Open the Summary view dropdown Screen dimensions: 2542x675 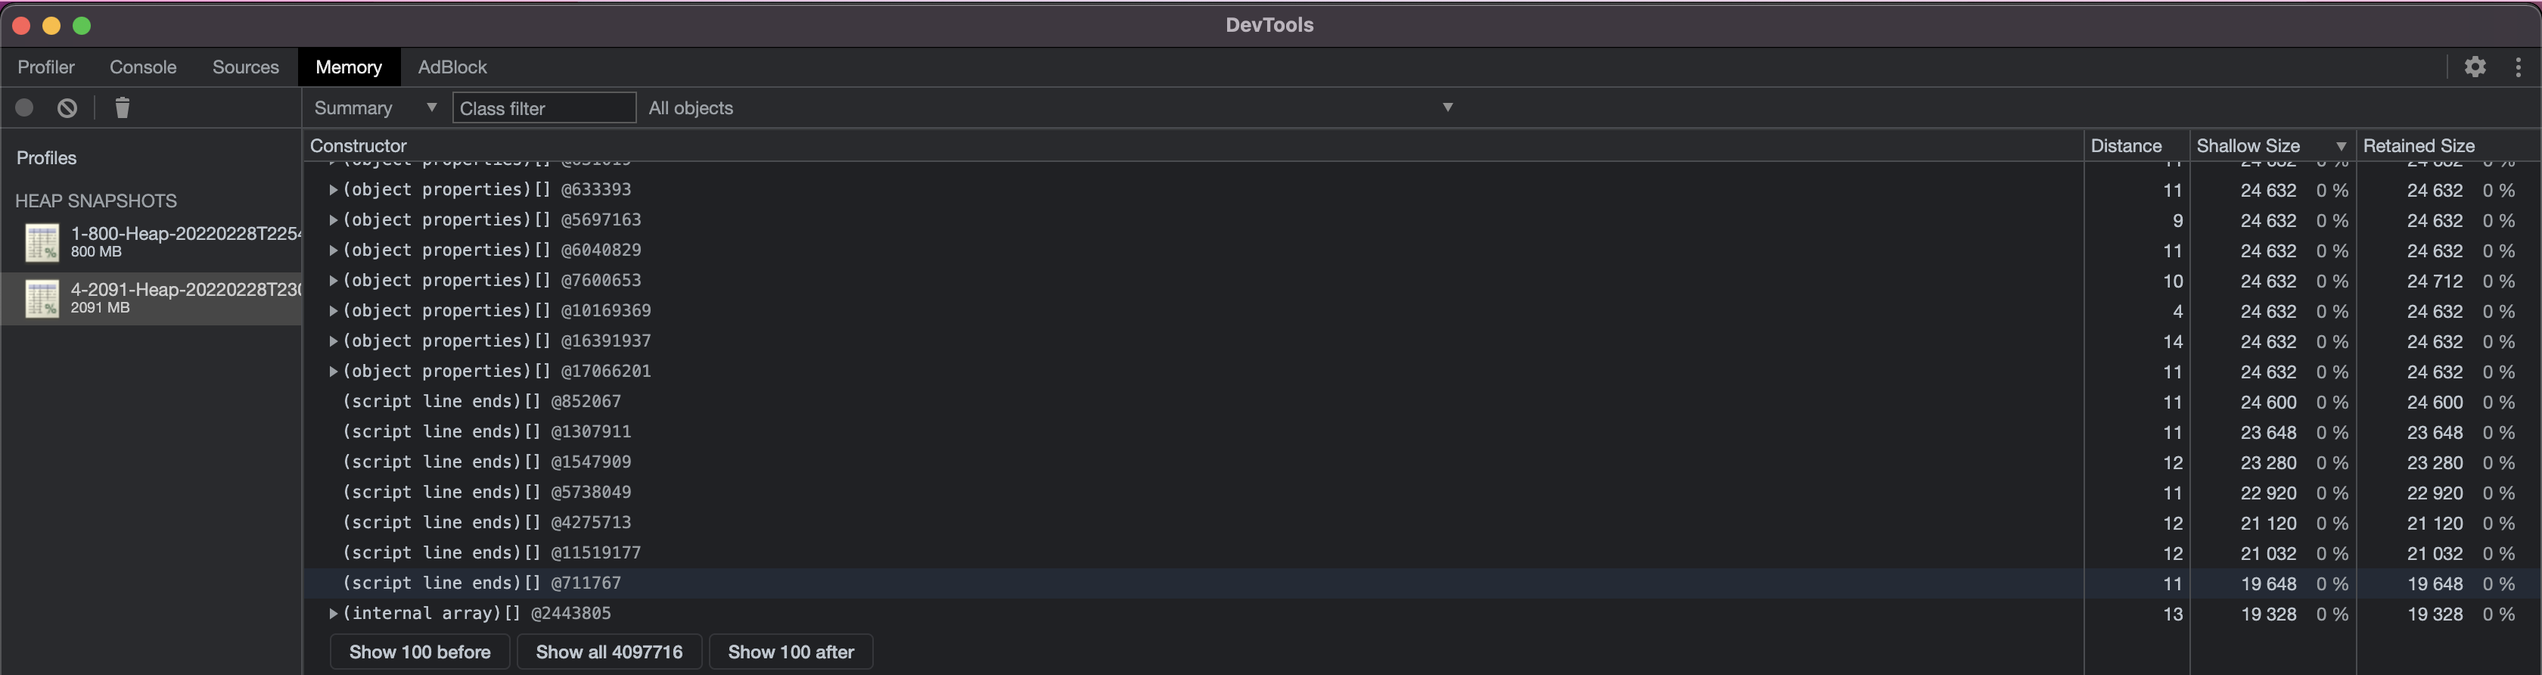tap(374, 107)
